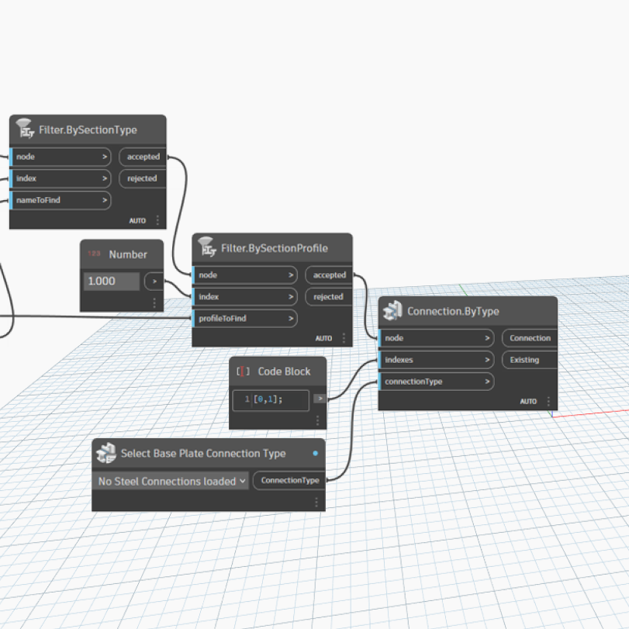Viewport: 629px width, 629px height.
Task: Click the ConnectionType output port
Action: pyautogui.click(x=289, y=480)
